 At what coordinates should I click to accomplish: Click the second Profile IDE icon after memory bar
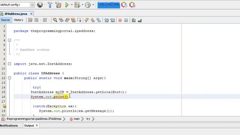(132, 5)
